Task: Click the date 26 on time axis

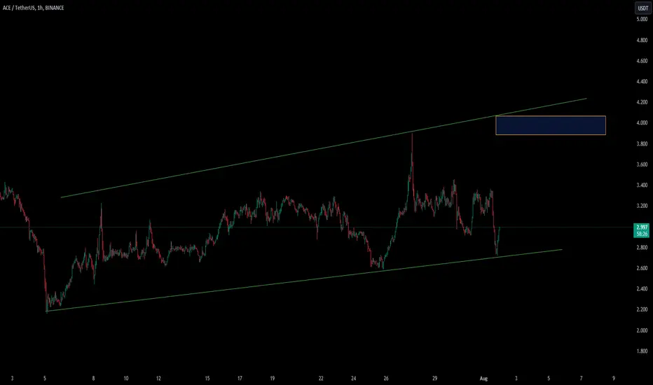Action: (385, 378)
